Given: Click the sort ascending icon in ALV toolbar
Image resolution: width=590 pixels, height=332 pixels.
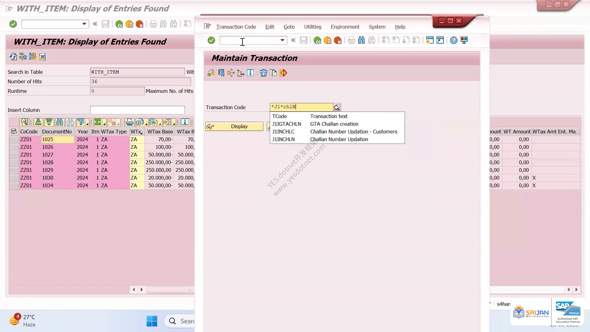Looking at the screenshot, I should [x=38, y=122].
